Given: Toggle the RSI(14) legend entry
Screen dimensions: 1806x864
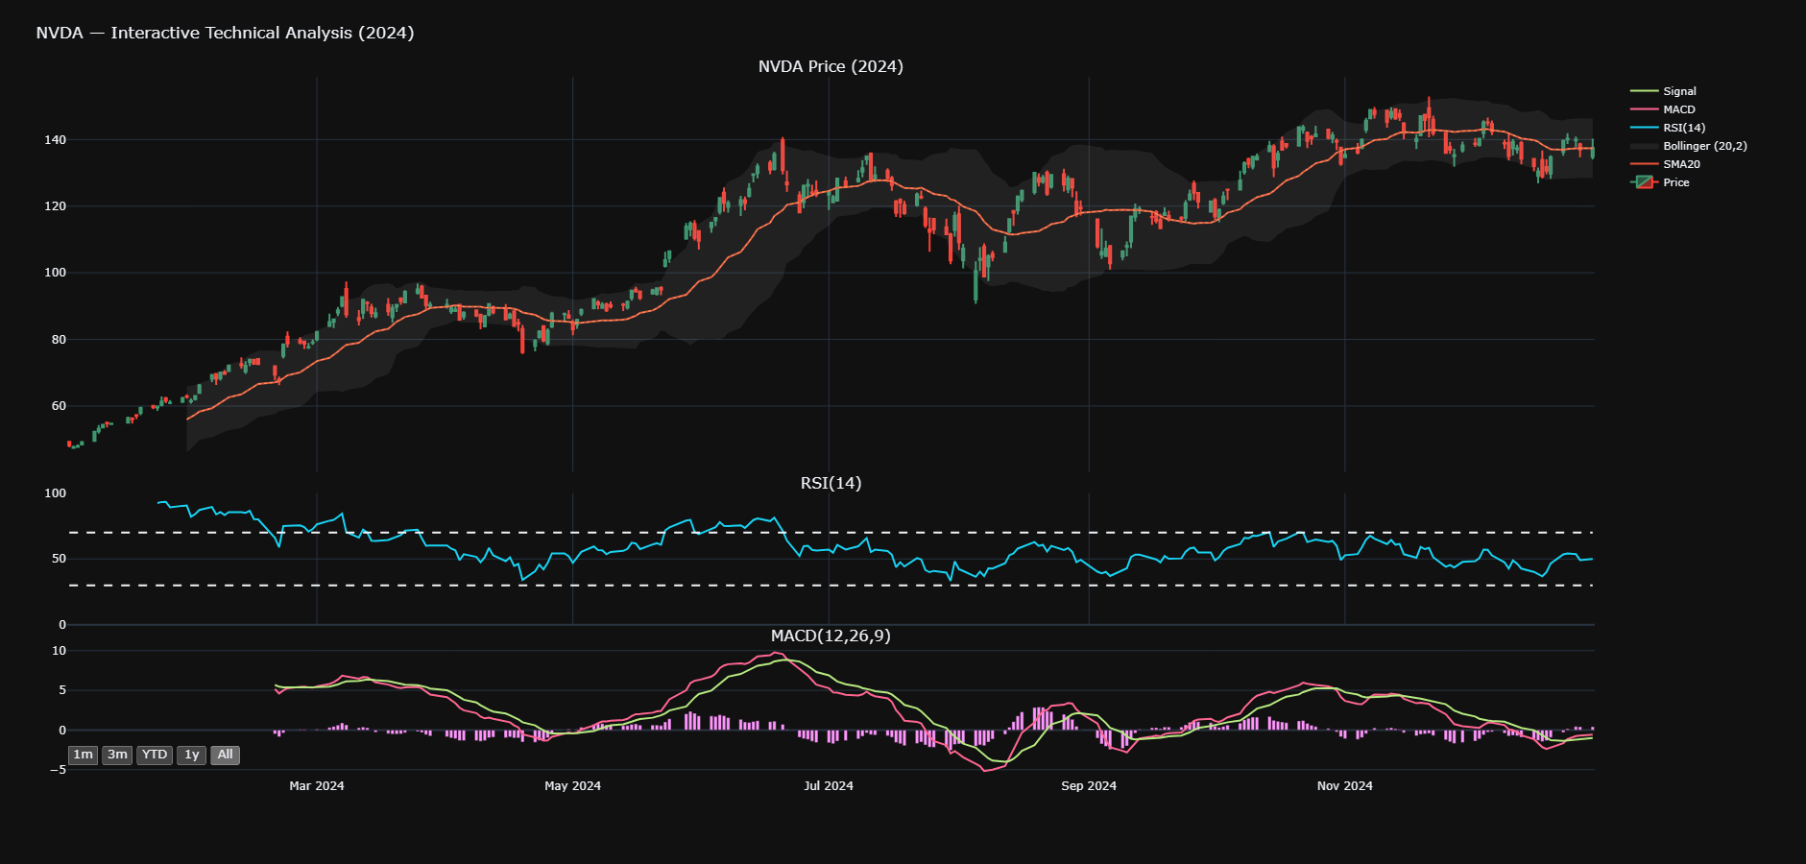Looking at the screenshot, I should (1684, 128).
